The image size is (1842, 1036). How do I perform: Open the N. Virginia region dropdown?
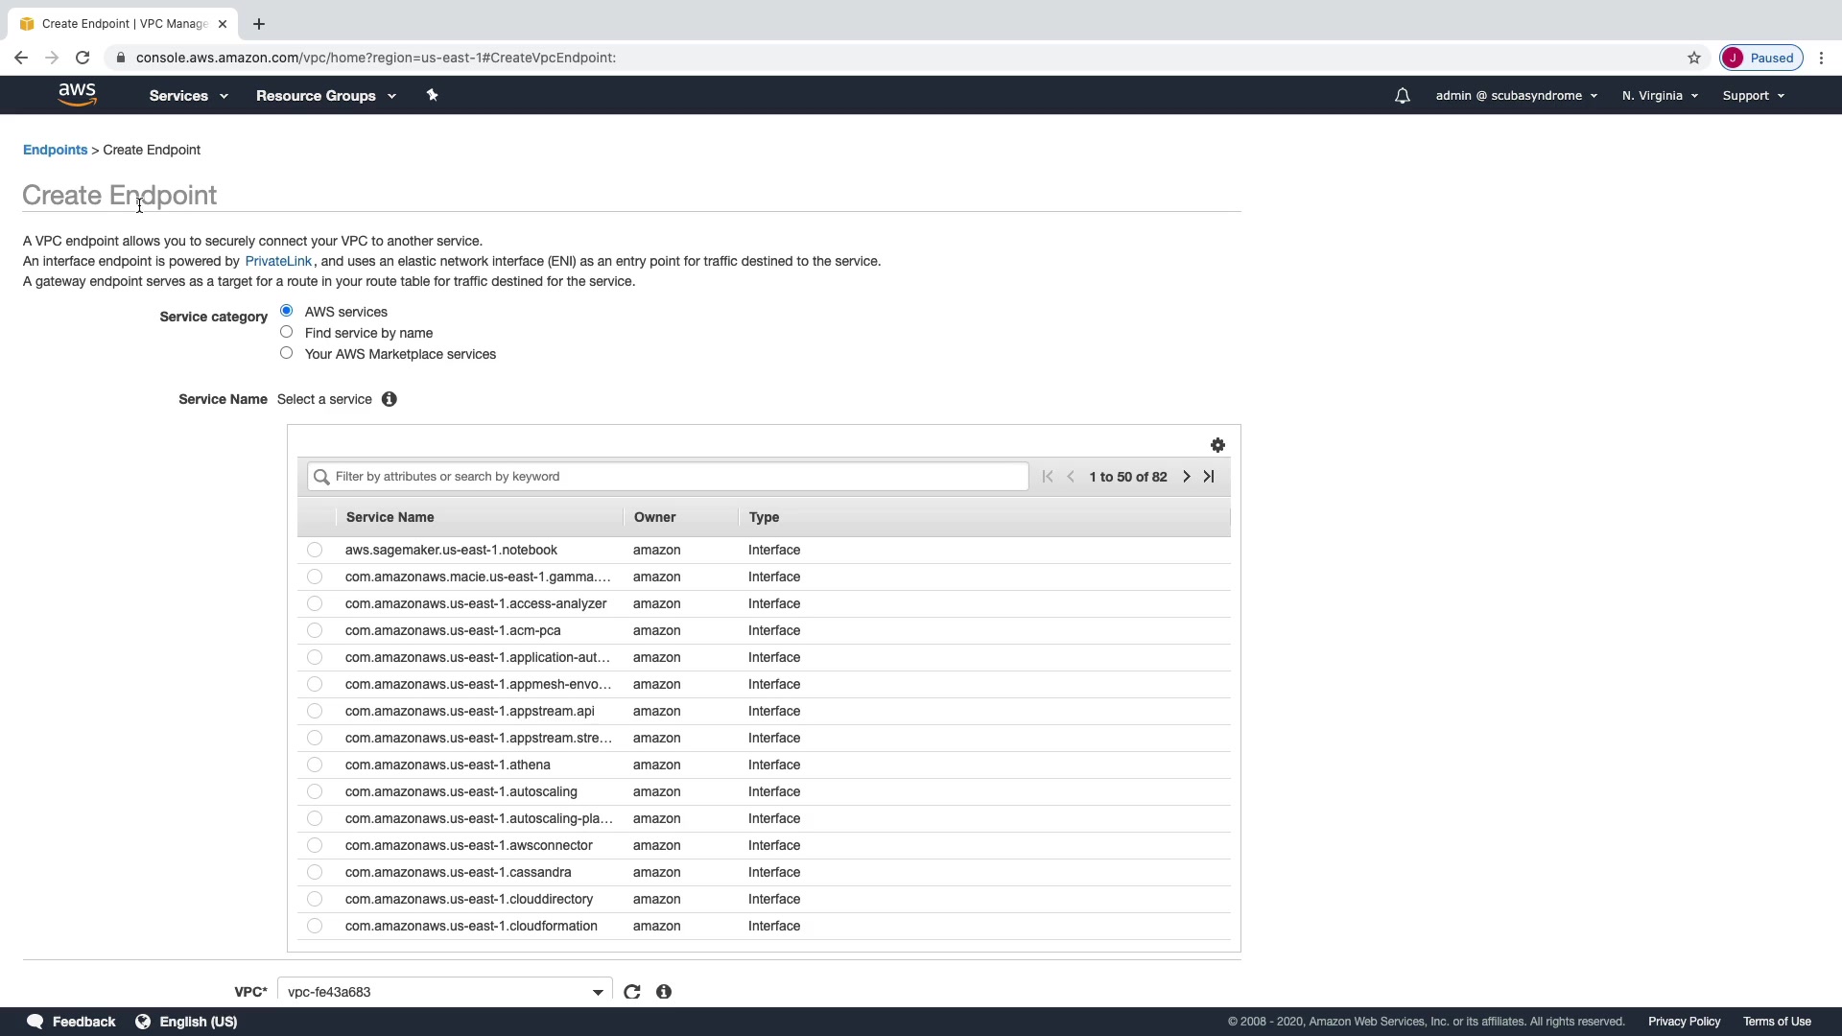coord(1659,96)
